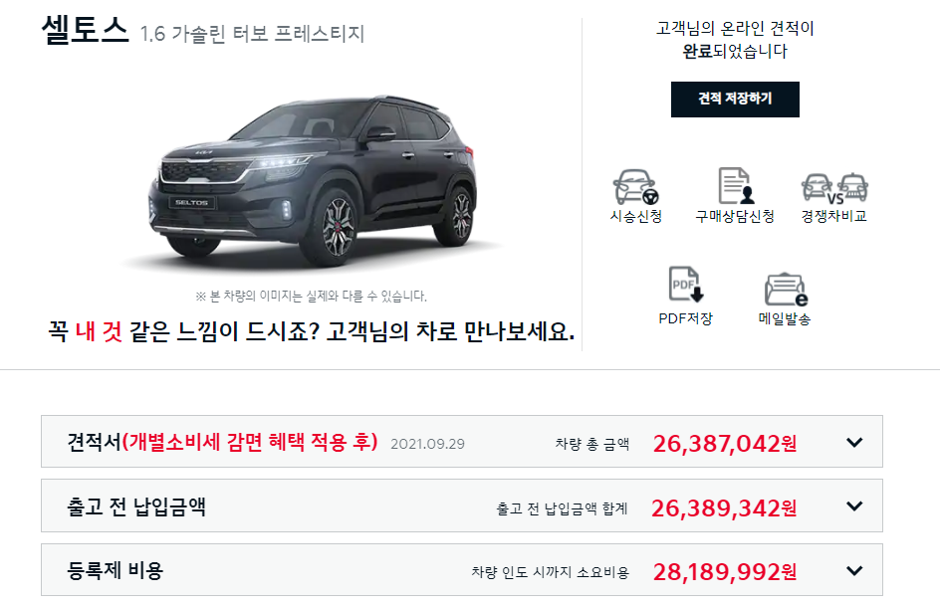Download quote using the PDF저장 icon
The width and height of the screenshot is (940, 607).
pos(686,284)
